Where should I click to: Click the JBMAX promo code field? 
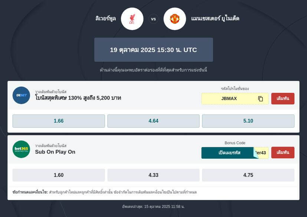point(229,98)
